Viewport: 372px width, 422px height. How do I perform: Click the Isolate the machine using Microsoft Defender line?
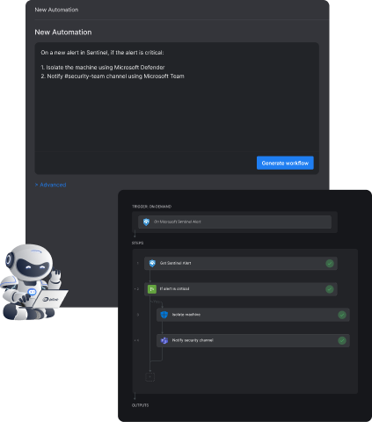[103, 68]
